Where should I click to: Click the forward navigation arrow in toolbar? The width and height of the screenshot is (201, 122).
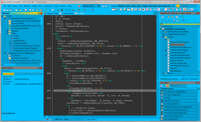(x=85, y=10)
